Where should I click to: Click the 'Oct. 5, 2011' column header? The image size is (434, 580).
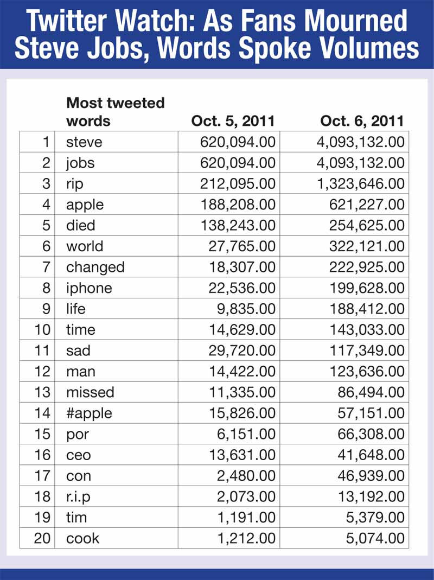click(233, 120)
